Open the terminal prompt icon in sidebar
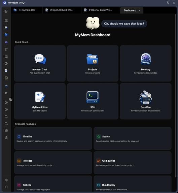Image resolution: width=178 pixels, height=193 pixels. (x=6, y=78)
